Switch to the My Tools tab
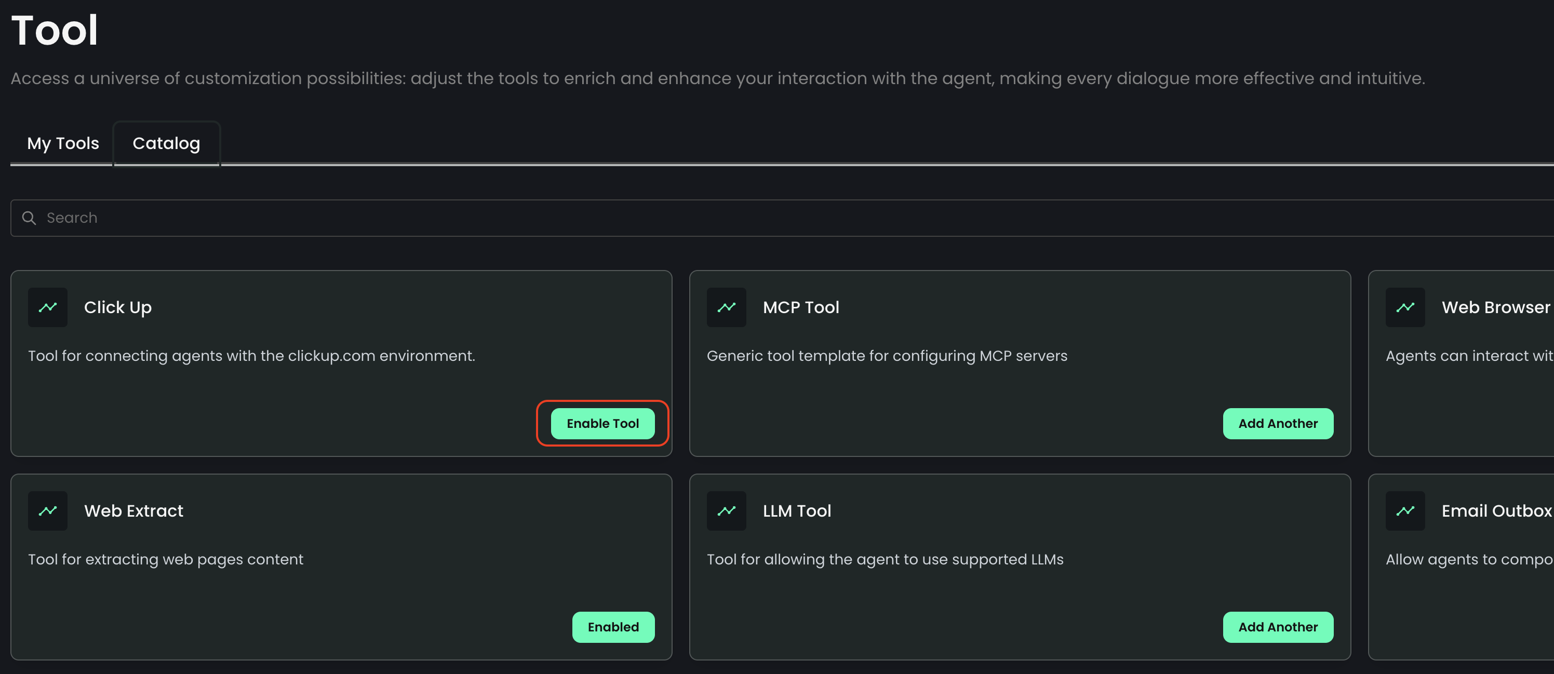Viewport: 1554px width, 674px height. 63,143
